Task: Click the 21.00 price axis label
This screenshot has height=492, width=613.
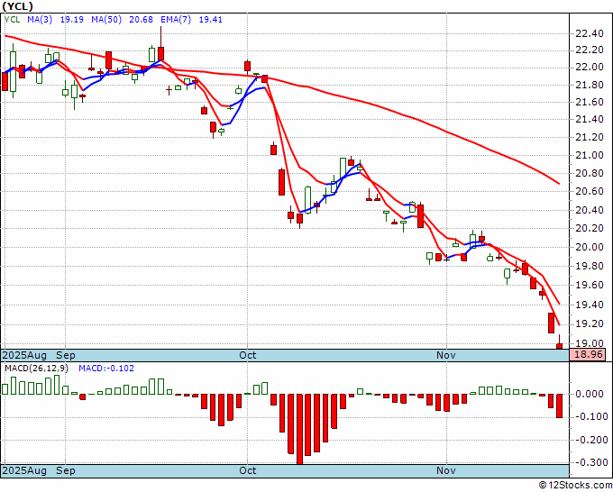Action: [590, 156]
